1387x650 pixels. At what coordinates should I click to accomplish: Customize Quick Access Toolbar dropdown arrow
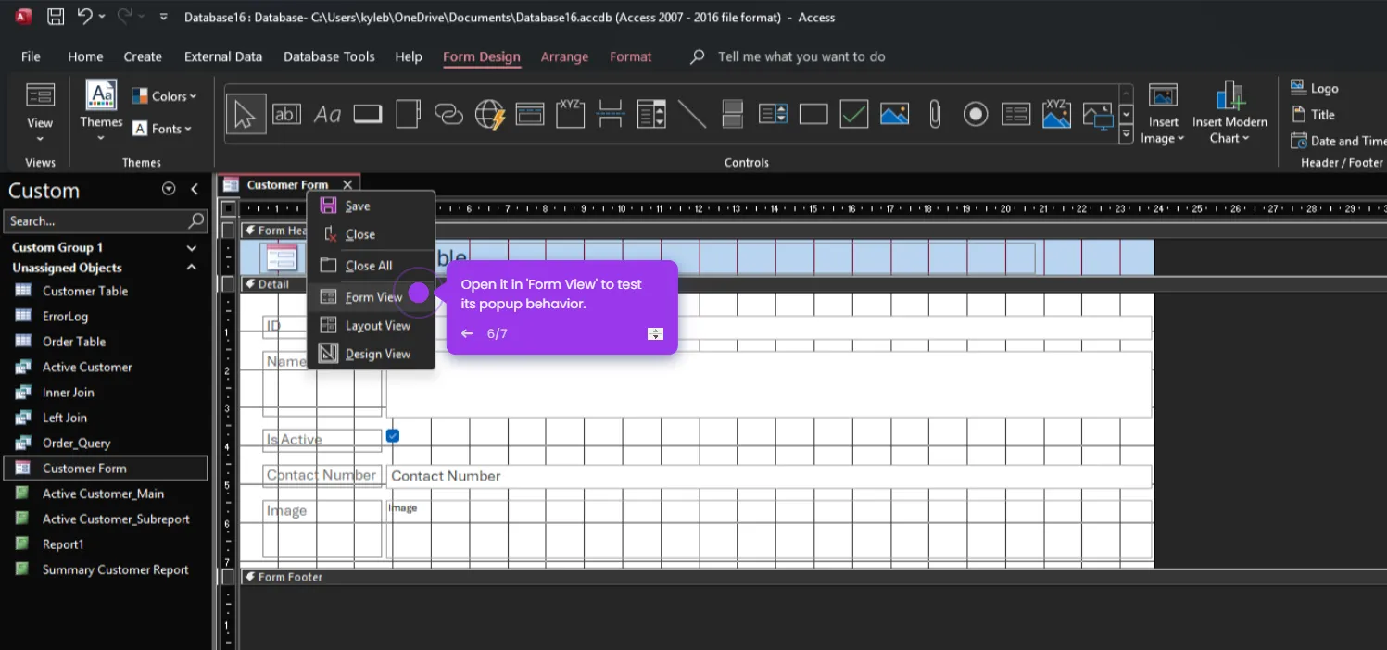pos(164,17)
